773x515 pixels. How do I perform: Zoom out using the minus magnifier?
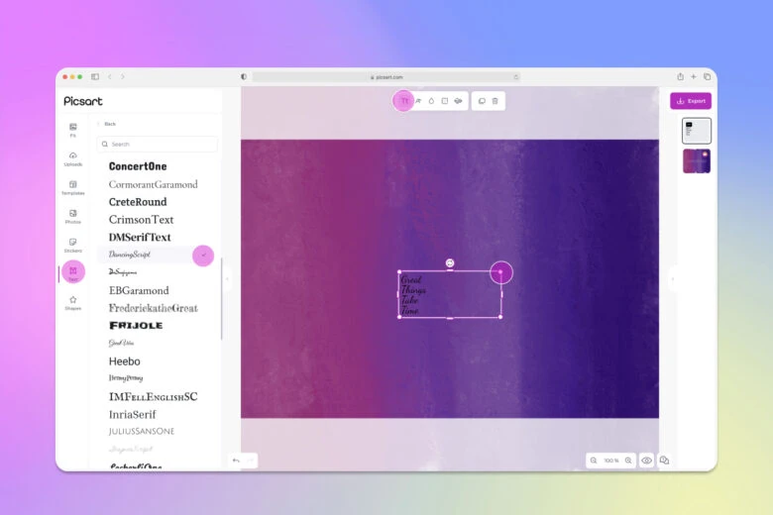pos(594,461)
